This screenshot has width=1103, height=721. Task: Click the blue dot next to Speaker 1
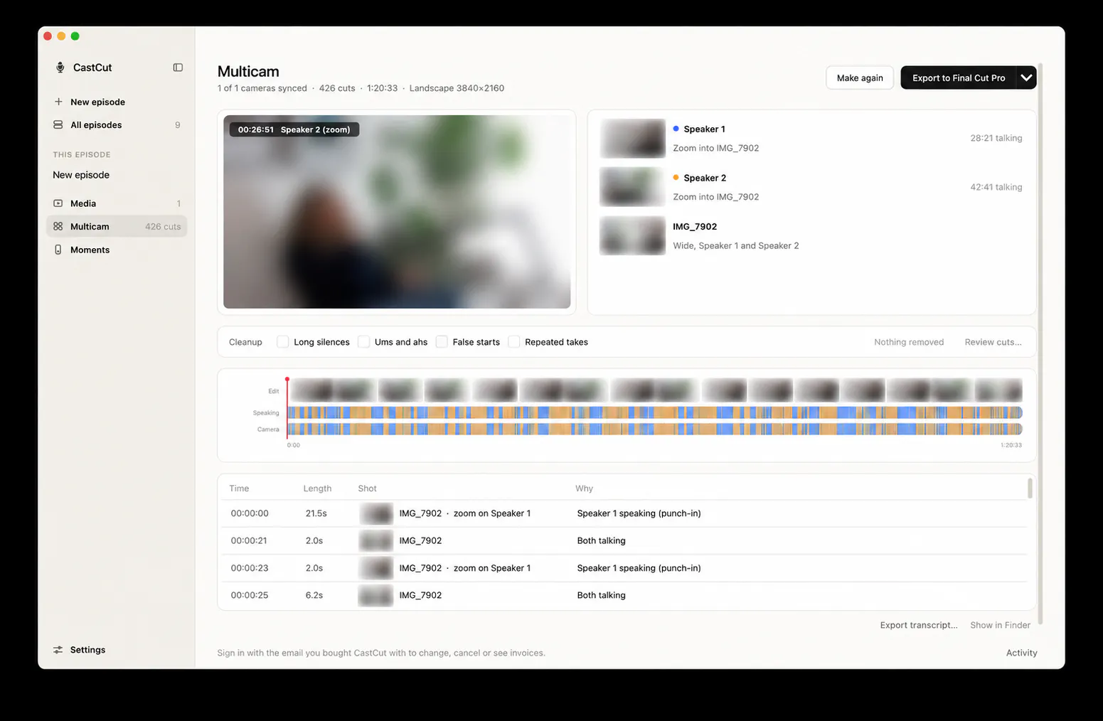[x=676, y=129]
